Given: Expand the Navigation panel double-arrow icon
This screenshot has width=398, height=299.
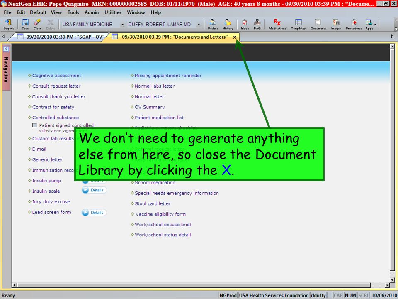Looking at the screenshot, I should point(6,49).
